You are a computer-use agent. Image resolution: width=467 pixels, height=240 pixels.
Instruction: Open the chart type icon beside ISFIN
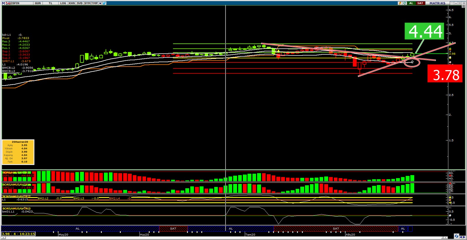click(8, 3)
